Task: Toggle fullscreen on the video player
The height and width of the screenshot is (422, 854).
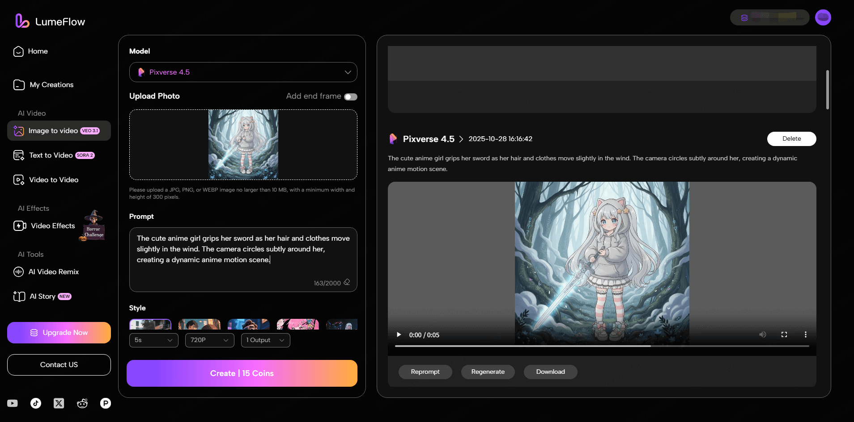Action: (x=784, y=334)
